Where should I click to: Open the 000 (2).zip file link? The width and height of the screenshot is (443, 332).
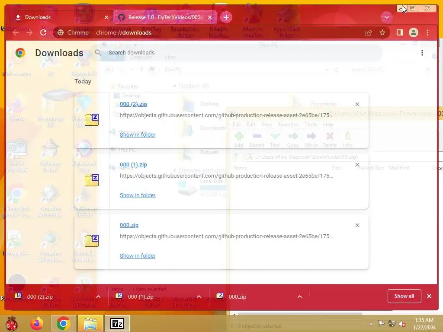click(x=133, y=104)
